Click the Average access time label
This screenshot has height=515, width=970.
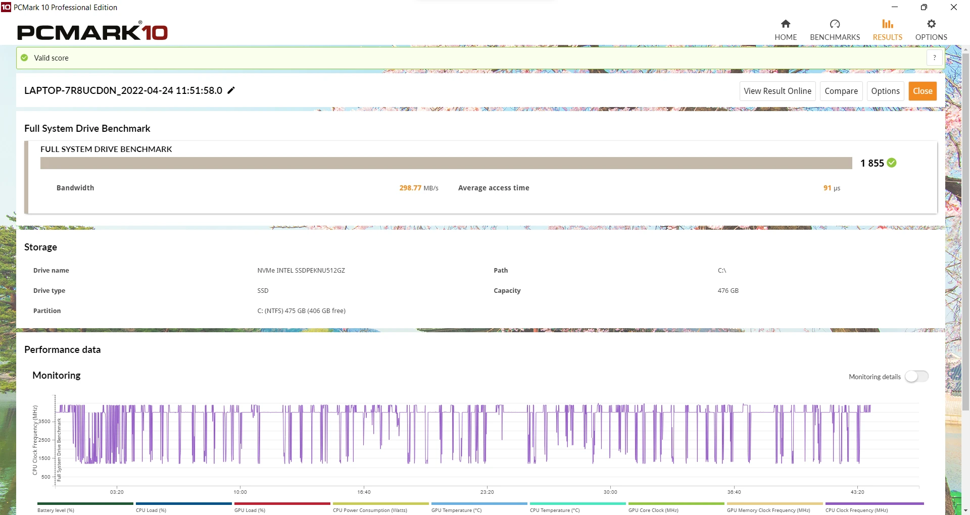tap(494, 188)
